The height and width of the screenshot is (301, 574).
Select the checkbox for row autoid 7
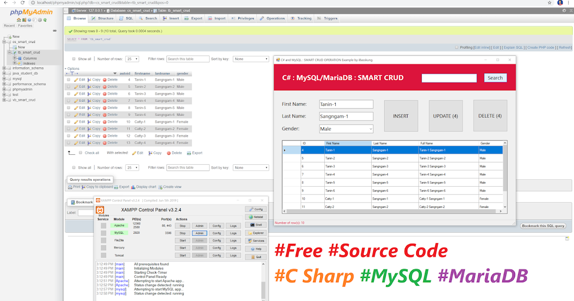pyautogui.click(x=68, y=101)
